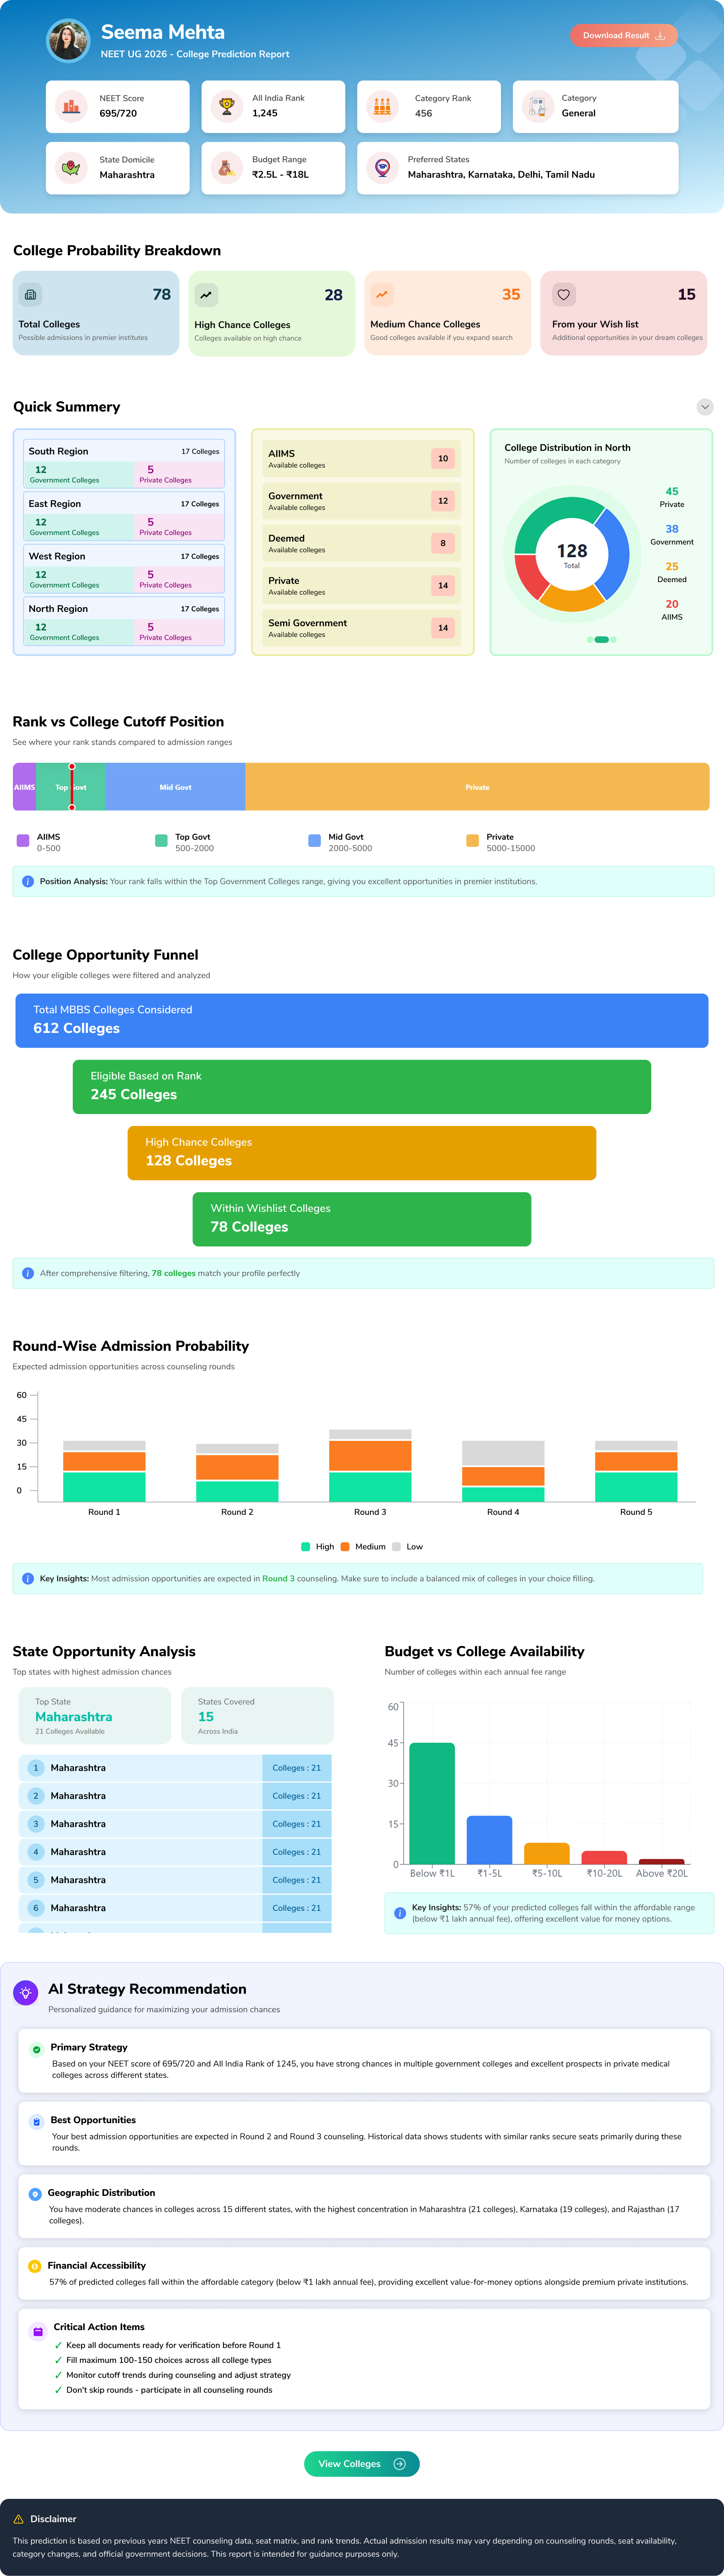Collapse the Quick Summery section
The height and width of the screenshot is (2576, 724).
click(705, 407)
